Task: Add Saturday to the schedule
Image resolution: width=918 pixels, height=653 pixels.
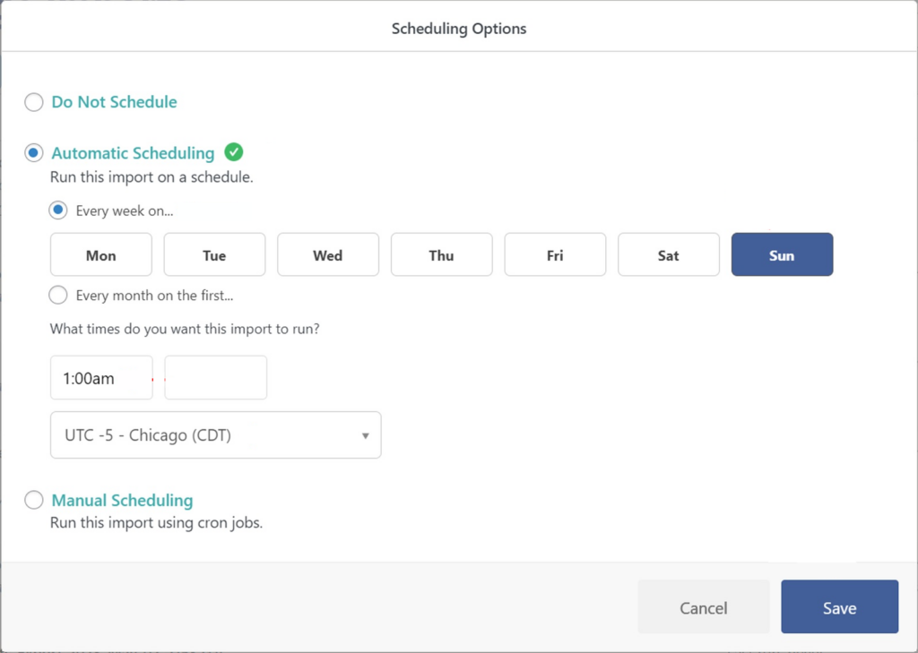Action: point(669,254)
